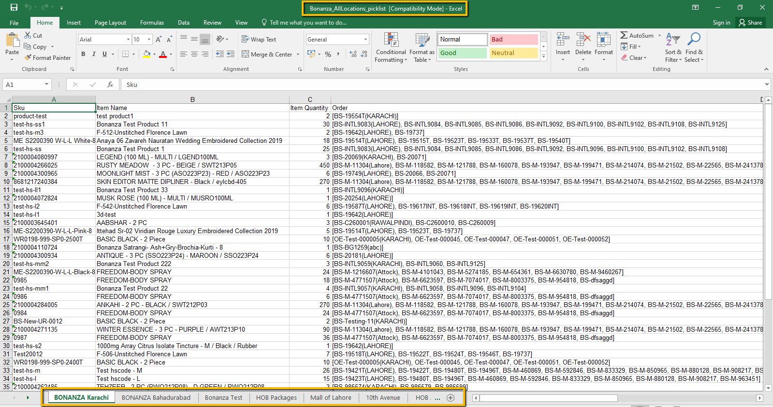Toggle Italic formatting
The width and height of the screenshot is (773, 407).
pos(94,54)
